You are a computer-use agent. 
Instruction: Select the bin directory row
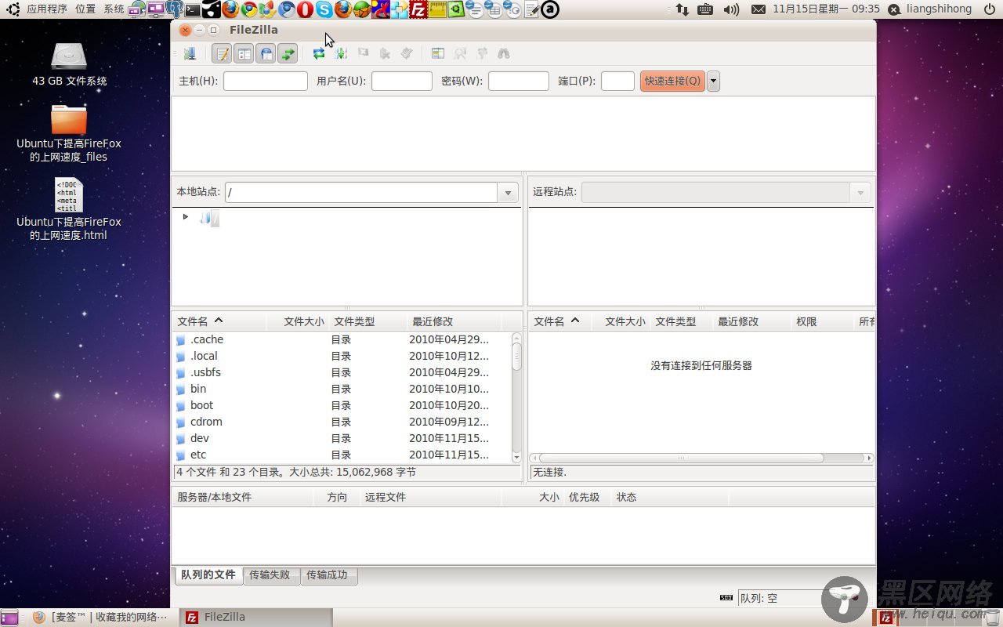(x=342, y=389)
